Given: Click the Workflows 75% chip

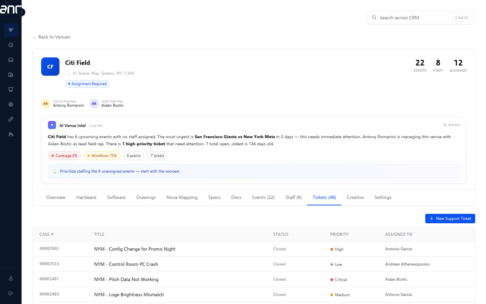Looking at the screenshot, I should pos(102,156).
